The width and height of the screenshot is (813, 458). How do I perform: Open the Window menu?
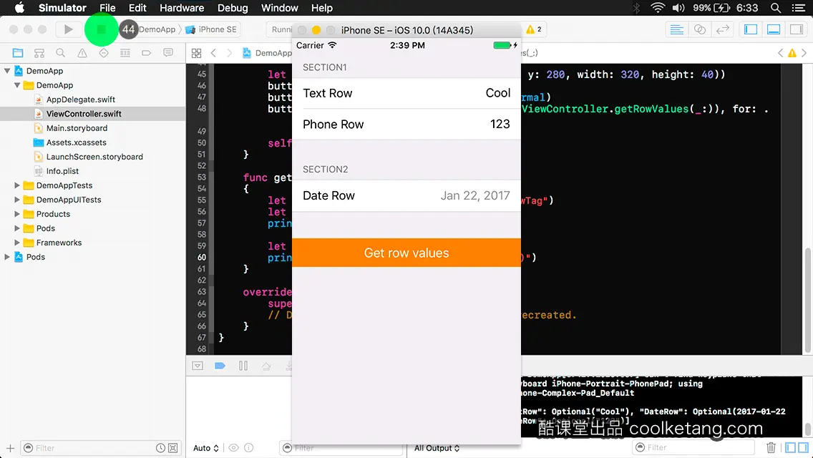point(279,8)
